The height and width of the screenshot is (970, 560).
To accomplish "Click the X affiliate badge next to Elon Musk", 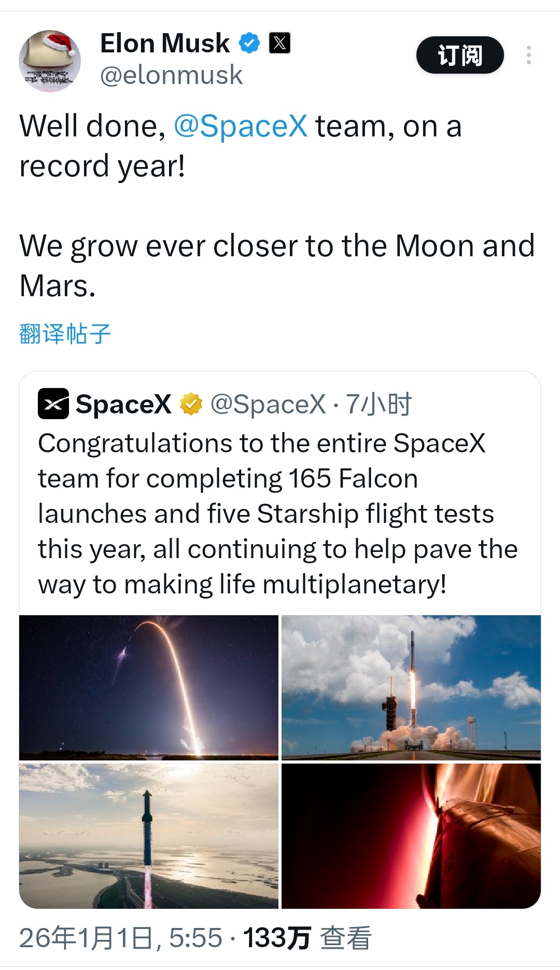I will pos(279,44).
